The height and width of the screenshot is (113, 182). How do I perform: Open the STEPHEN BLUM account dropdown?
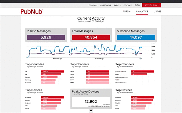[151, 5]
